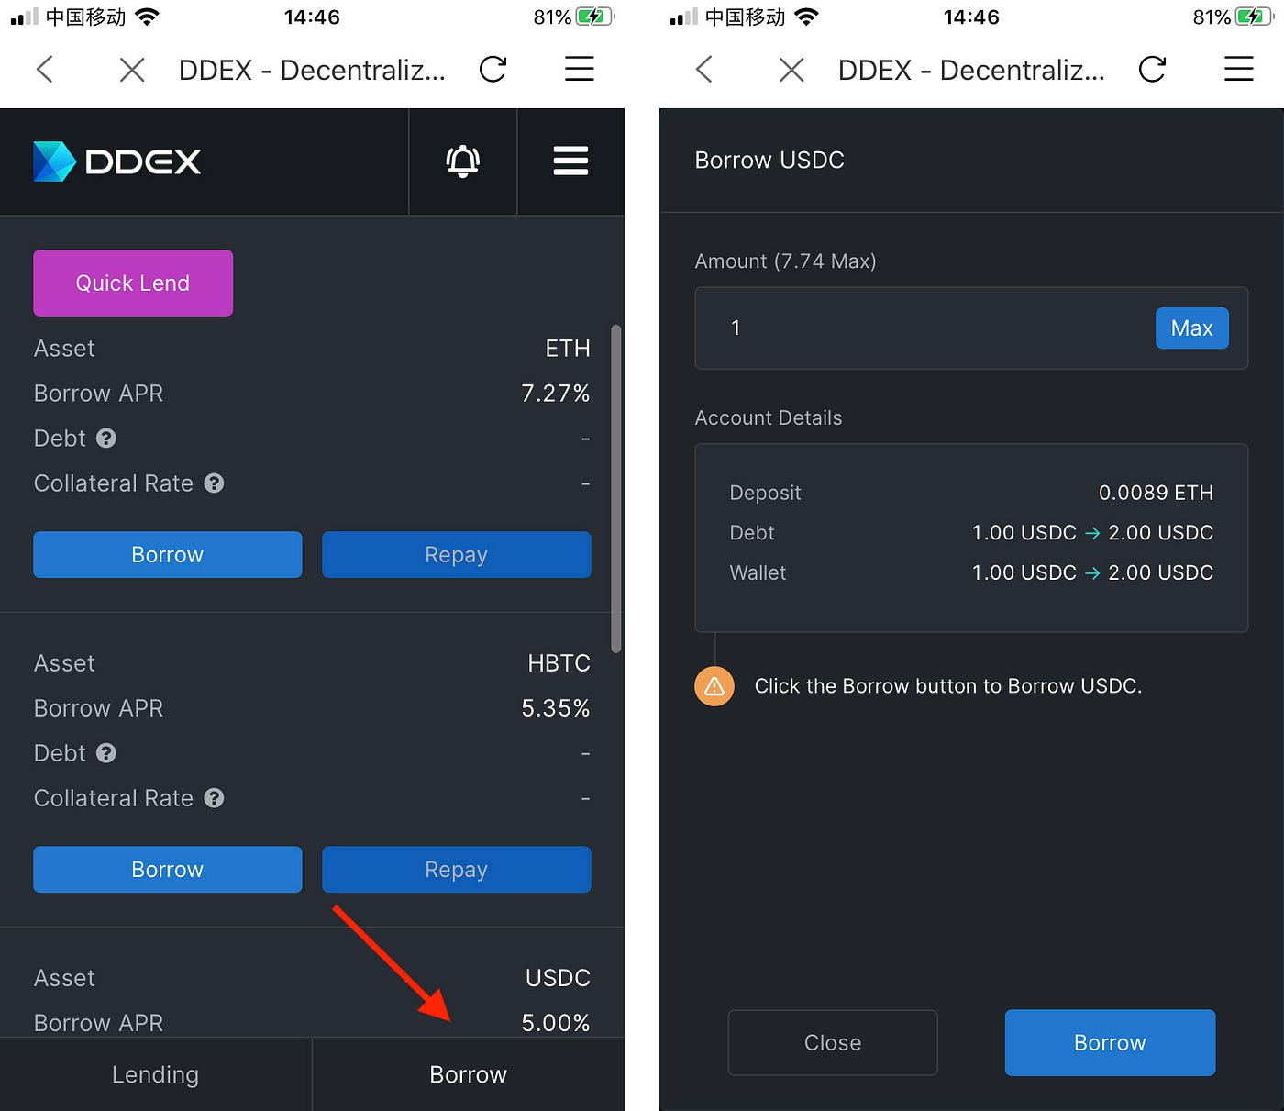Tap back arrow in left phone browser
This screenshot has height=1111, width=1284.
click(44, 69)
